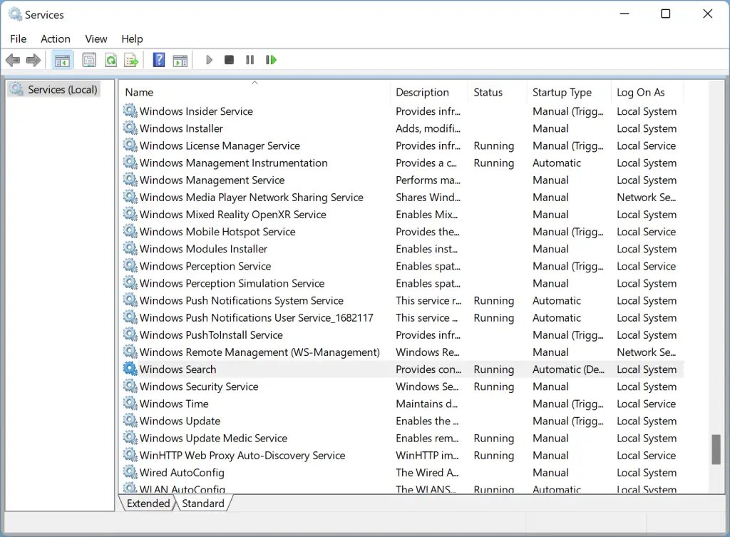Click gear icon beside Windows Update Medic Service
Viewport: 730px width, 537px height.
coord(130,438)
